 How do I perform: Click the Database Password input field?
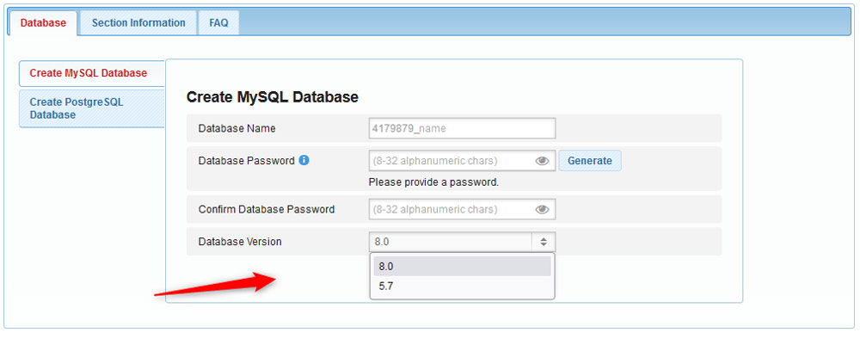pyautogui.click(x=463, y=161)
